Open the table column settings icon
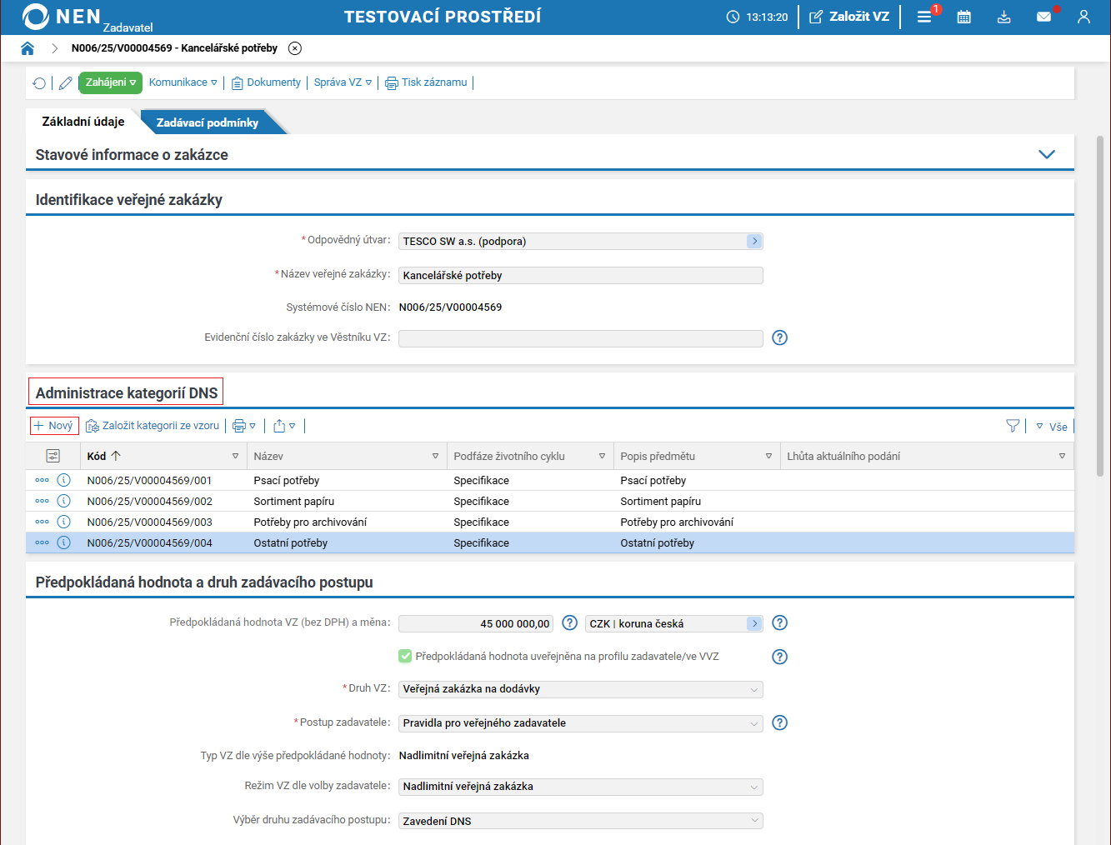1111x845 pixels. (53, 456)
